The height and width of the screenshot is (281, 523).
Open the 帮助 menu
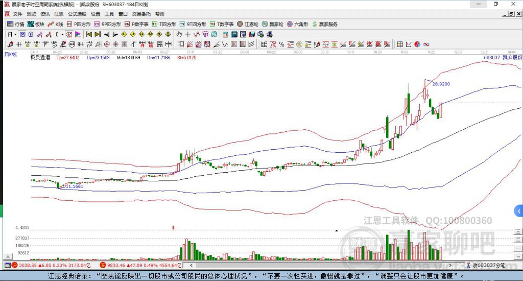159,14
